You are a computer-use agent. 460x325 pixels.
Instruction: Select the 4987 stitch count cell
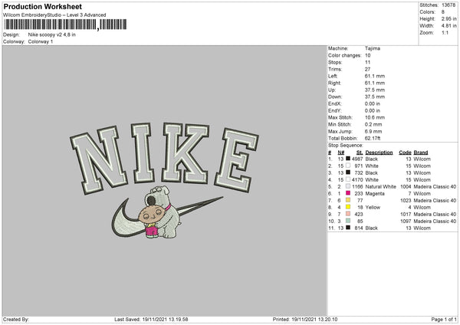(357, 159)
